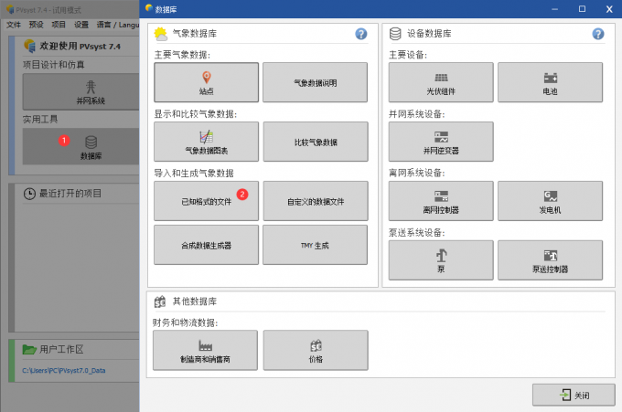Screen dimensions: 622x412
Task: Click help icon for 气象数据库
Action: 361,34
